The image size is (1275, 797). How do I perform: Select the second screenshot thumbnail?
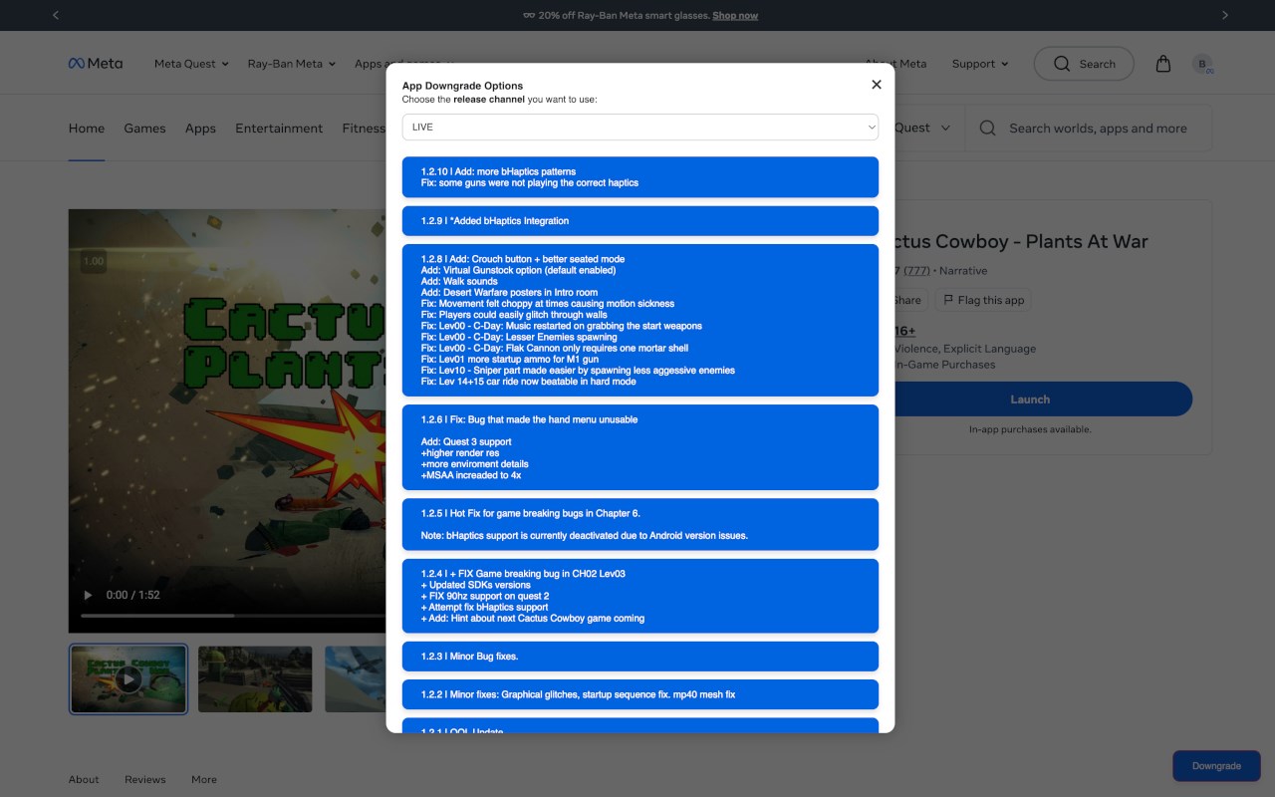pyautogui.click(x=255, y=679)
